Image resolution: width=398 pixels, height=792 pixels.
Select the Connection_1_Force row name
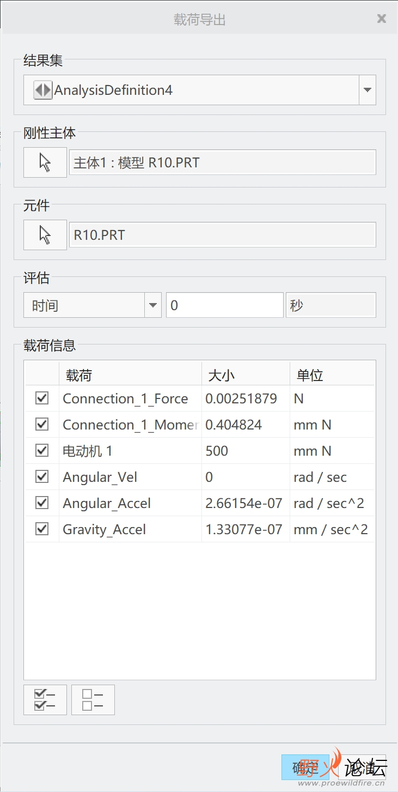coord(125,398)
